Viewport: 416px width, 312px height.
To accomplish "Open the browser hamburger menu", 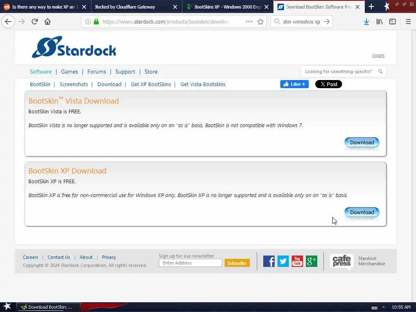I will (408, 22).
